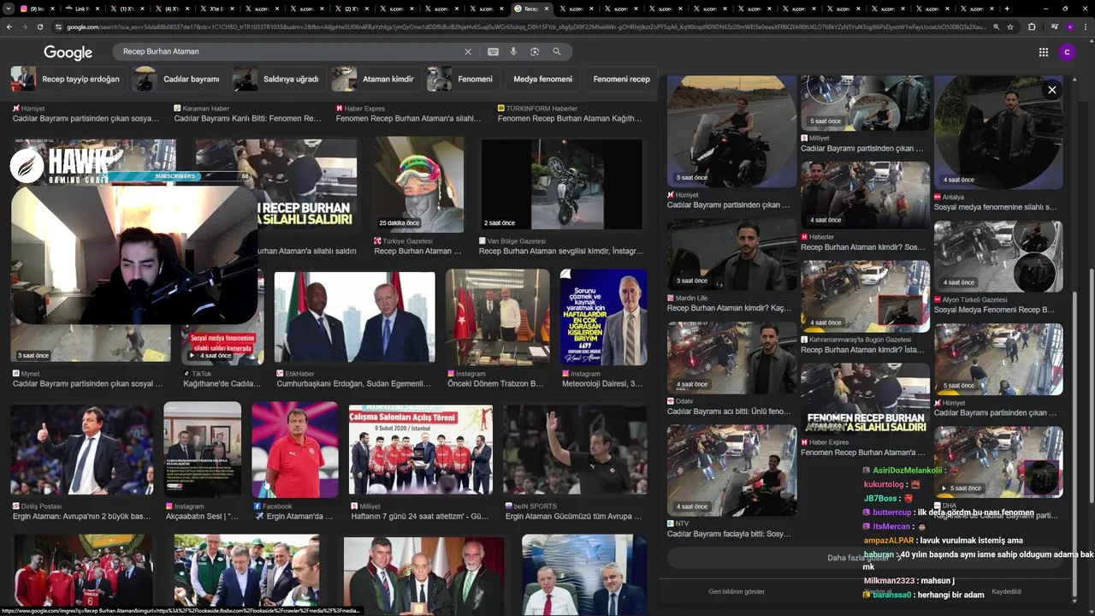
Task: Open the Milliyet Çalışma Salonları Açılış Töreni image
Action: tap(421, 451)
